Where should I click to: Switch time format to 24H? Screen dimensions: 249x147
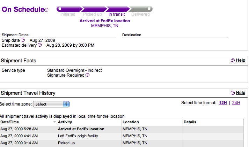coord(236,103)
